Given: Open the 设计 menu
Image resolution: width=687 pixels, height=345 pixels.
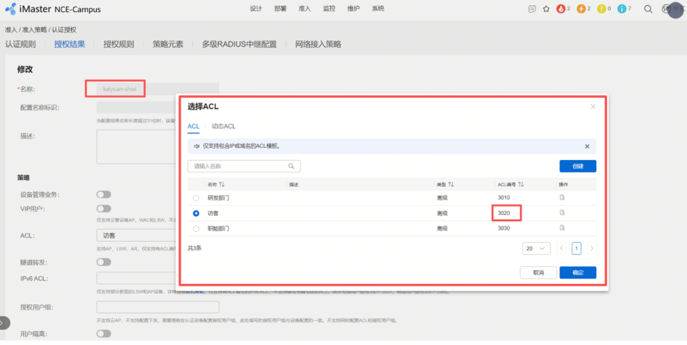Looking at the screenshot, I should (256, 9).
